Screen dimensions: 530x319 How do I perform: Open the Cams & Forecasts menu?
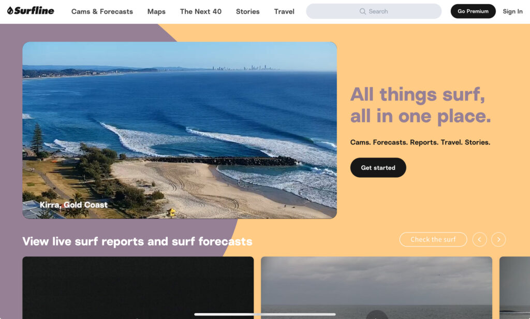[x=102, y=11]
